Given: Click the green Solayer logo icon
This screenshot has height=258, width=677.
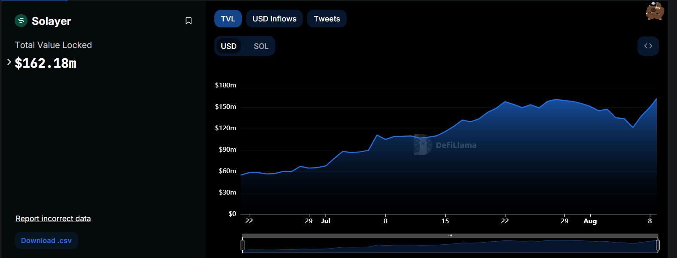Looking at the screenshot, I should (x=21, y=21).
